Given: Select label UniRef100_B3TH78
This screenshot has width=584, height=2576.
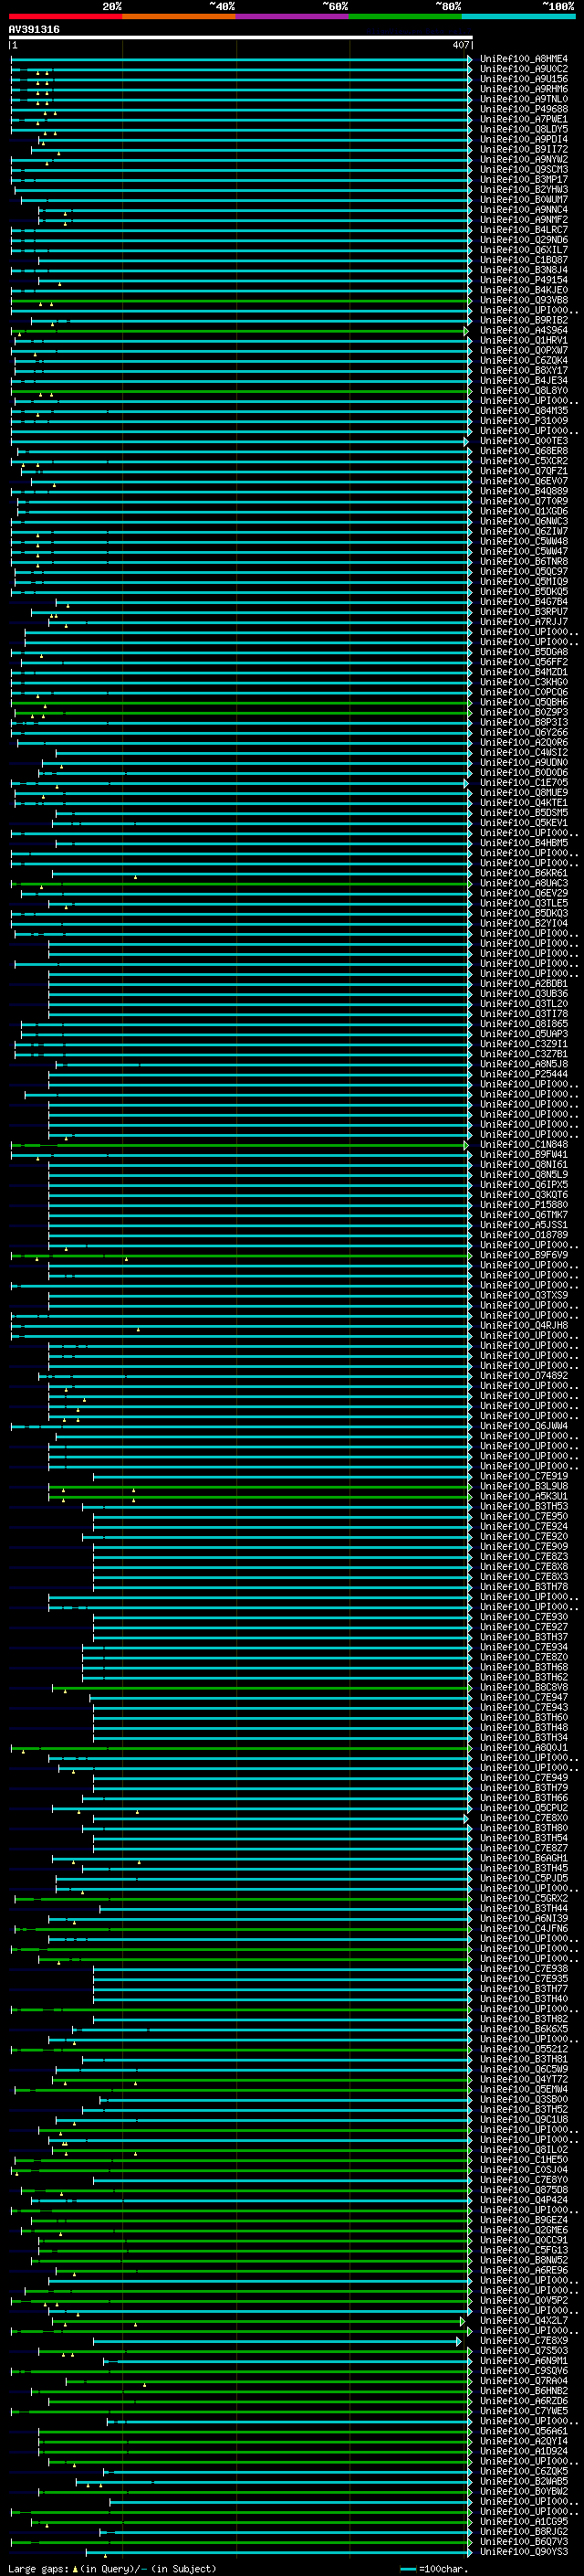Looking at the screenshot, I should [x=524, y=1586].
